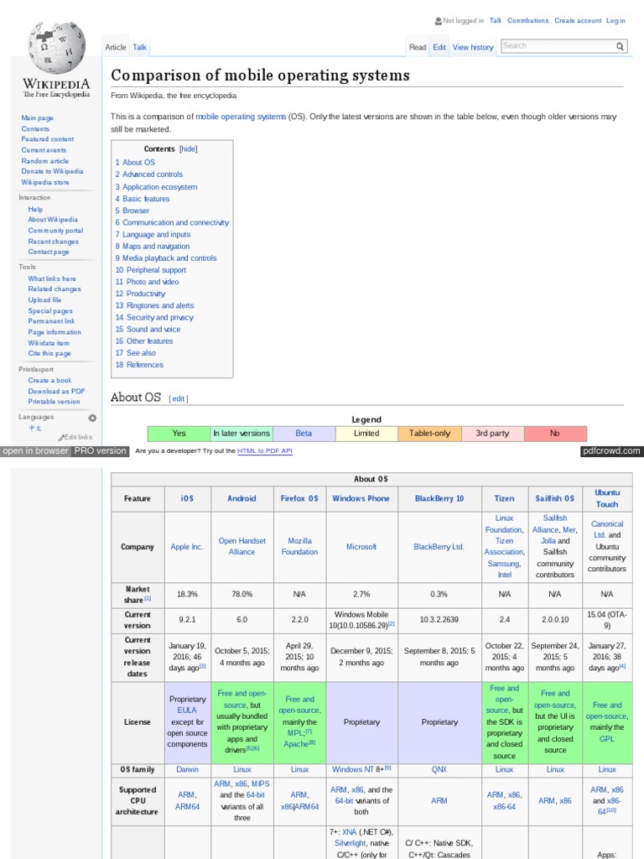Open Cite this page link
This screenshot has width=644, height=859.
[49, 354]
